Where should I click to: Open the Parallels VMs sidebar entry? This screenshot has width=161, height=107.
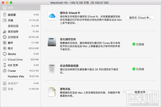coord(20,76)
